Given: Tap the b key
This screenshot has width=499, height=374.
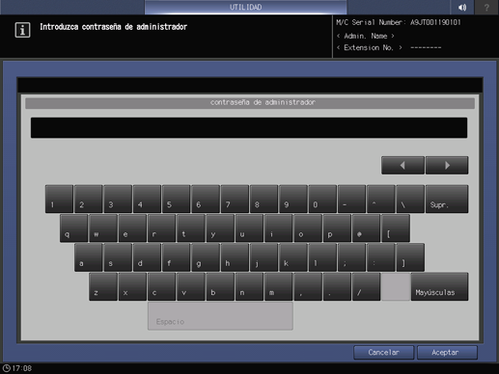Looking at the screenshot, I should click(220, 286).
